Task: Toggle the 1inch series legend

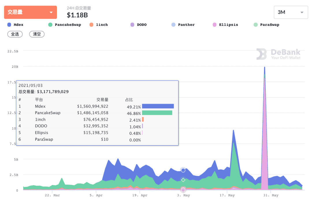Action: 99,25
